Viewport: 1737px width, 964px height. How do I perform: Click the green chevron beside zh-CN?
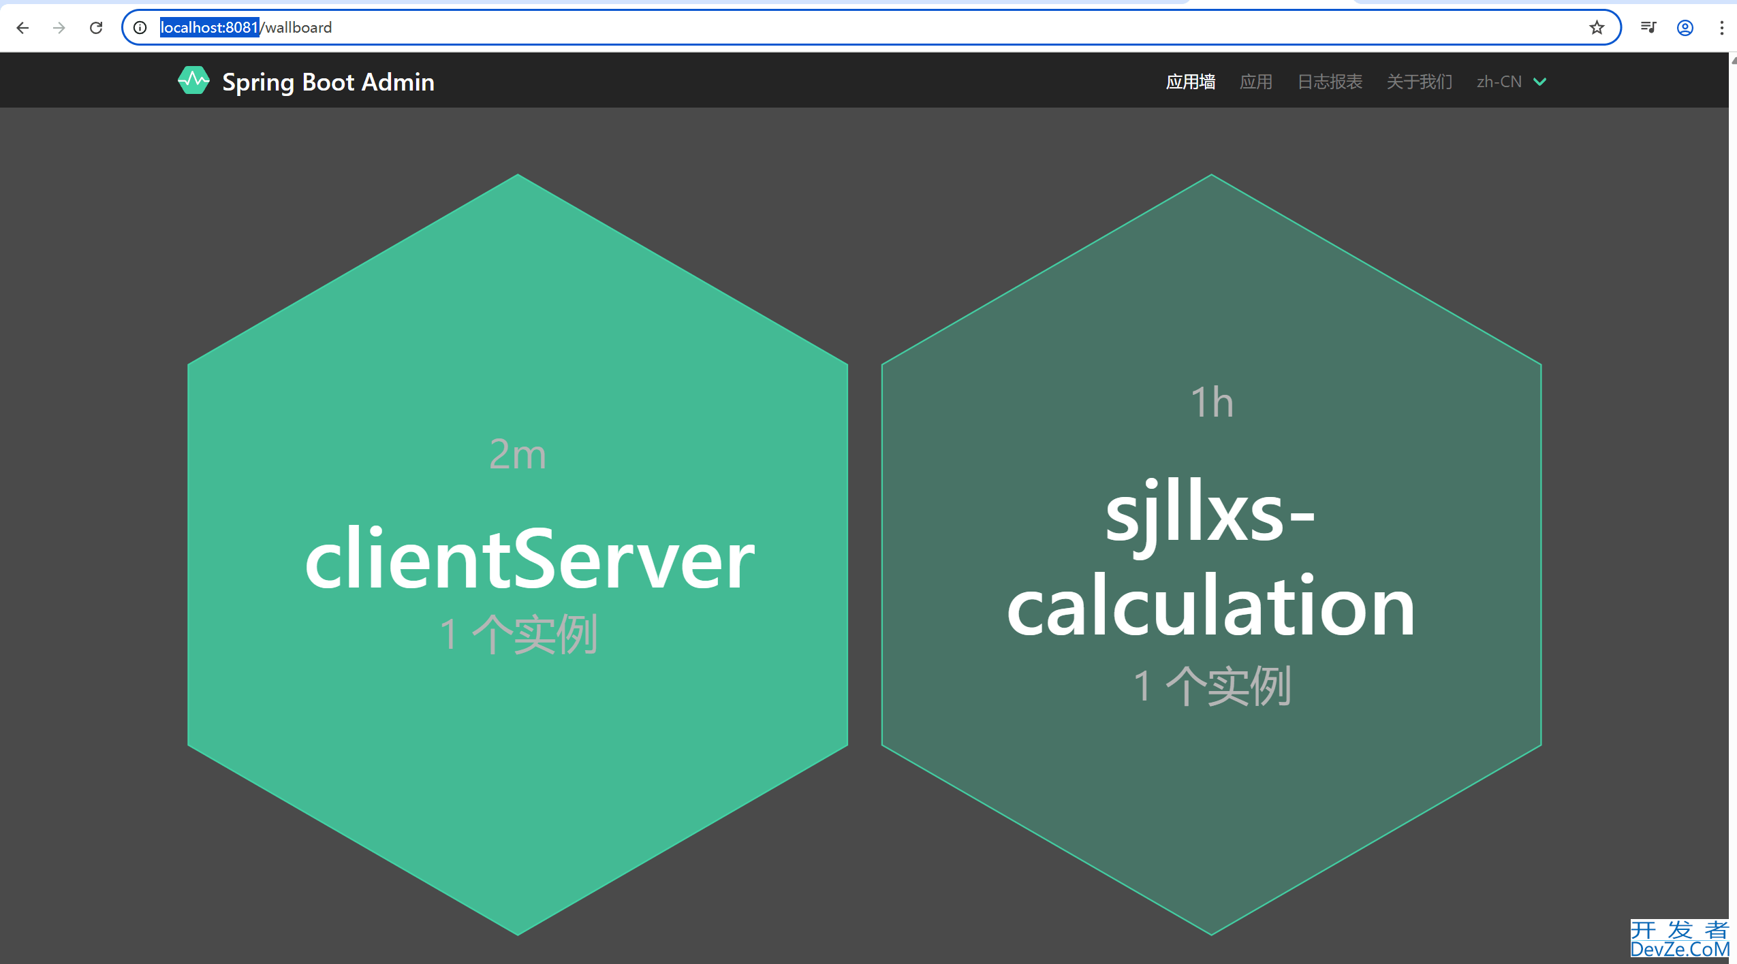pos(1540,82)
